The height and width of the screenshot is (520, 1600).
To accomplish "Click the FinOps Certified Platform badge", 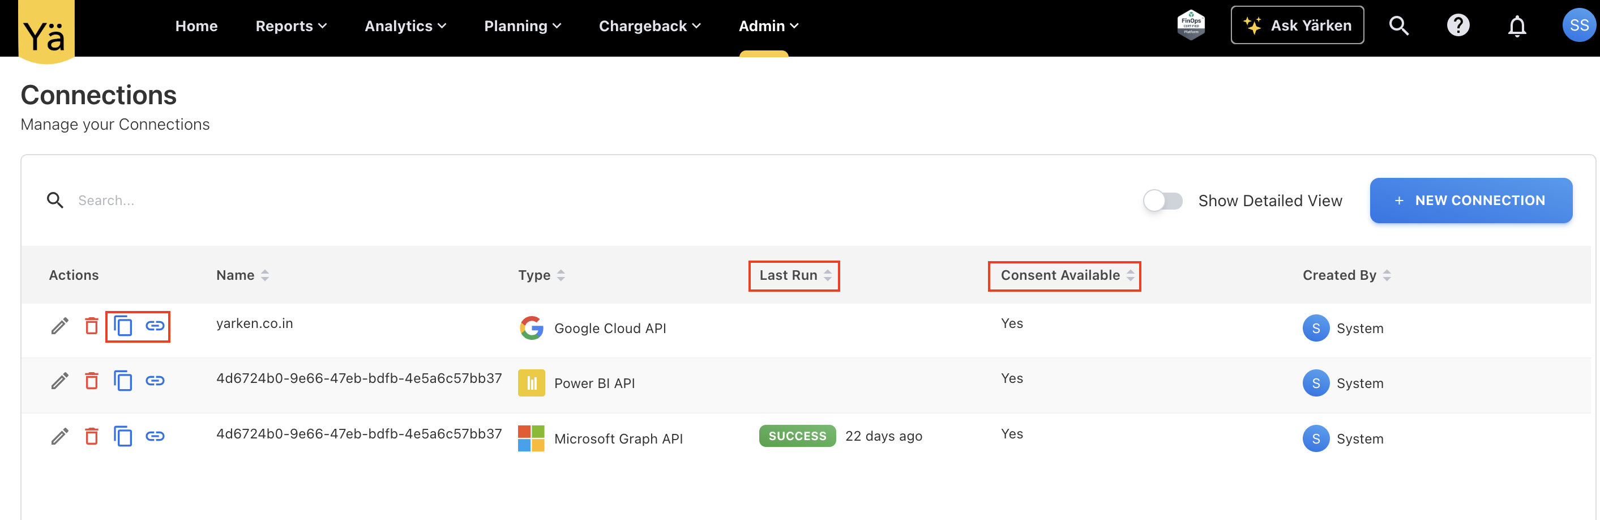I will pyautogui.click(x=1191, y=25).
